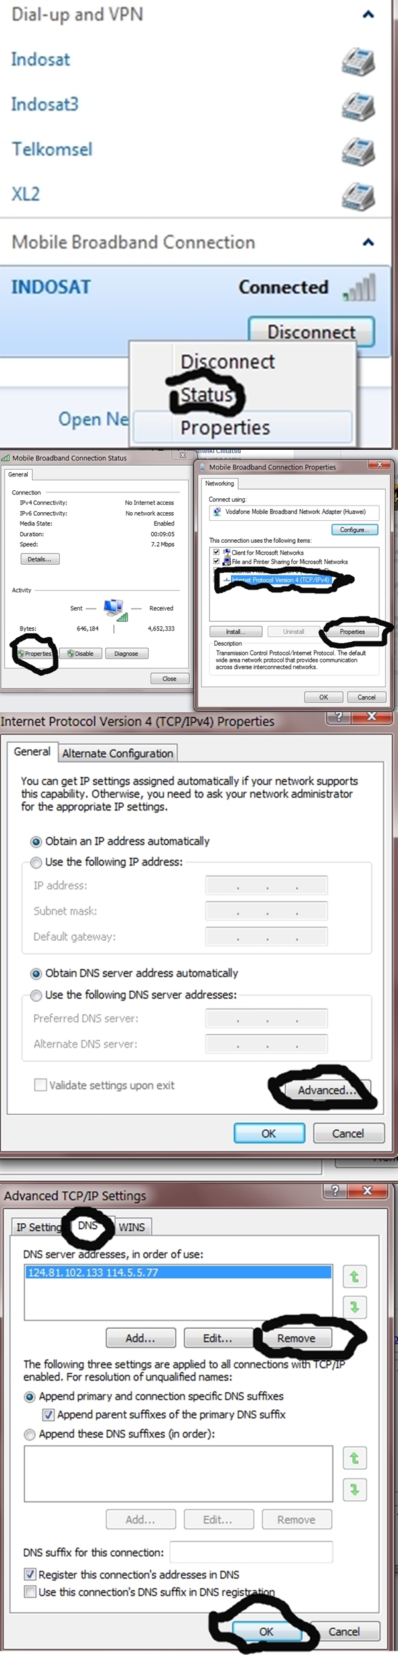This screenshot has height=1655, width=398.
Task: Click the Telkomsel dial-up phone icon
Action: tap(358, 151)
